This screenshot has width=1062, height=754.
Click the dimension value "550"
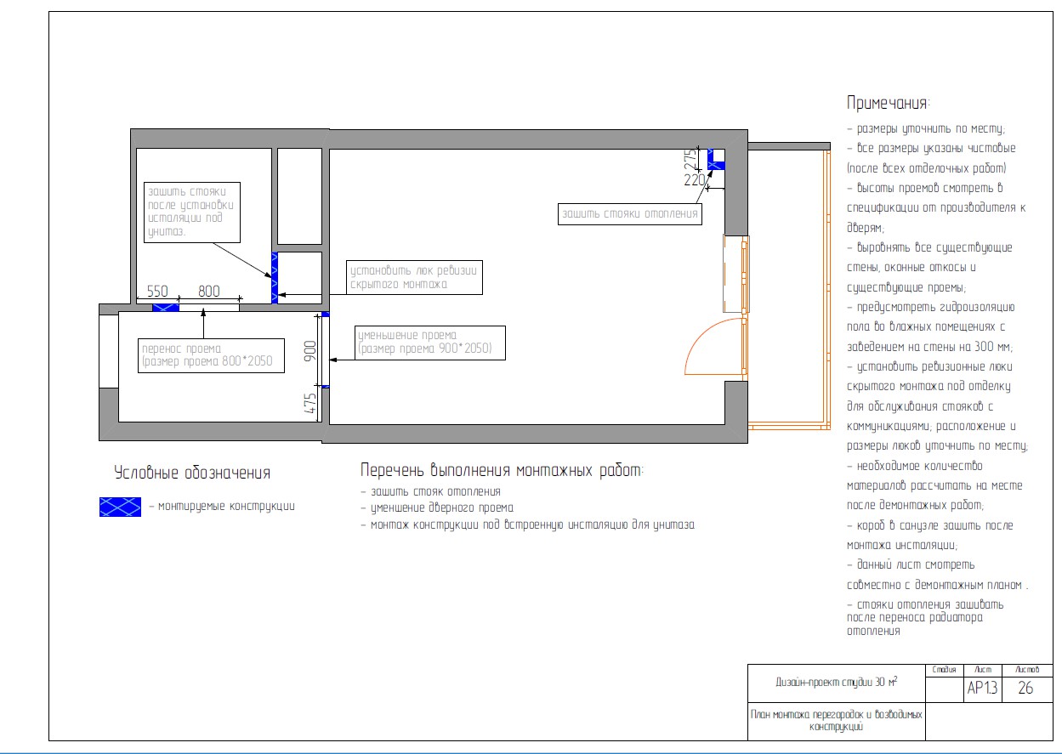coord(157,291)
